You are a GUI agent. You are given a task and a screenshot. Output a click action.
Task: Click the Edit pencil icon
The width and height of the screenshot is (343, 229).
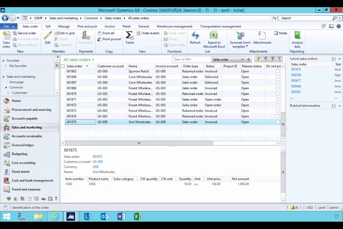pos(48,36)
